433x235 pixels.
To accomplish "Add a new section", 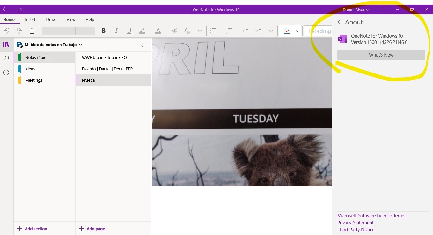I will [x=32, y=229].
